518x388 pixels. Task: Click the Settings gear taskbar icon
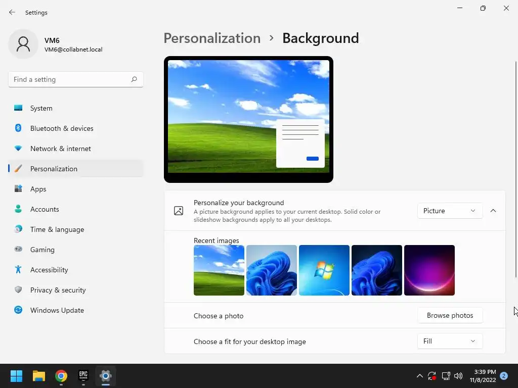(x=106, y=376)
